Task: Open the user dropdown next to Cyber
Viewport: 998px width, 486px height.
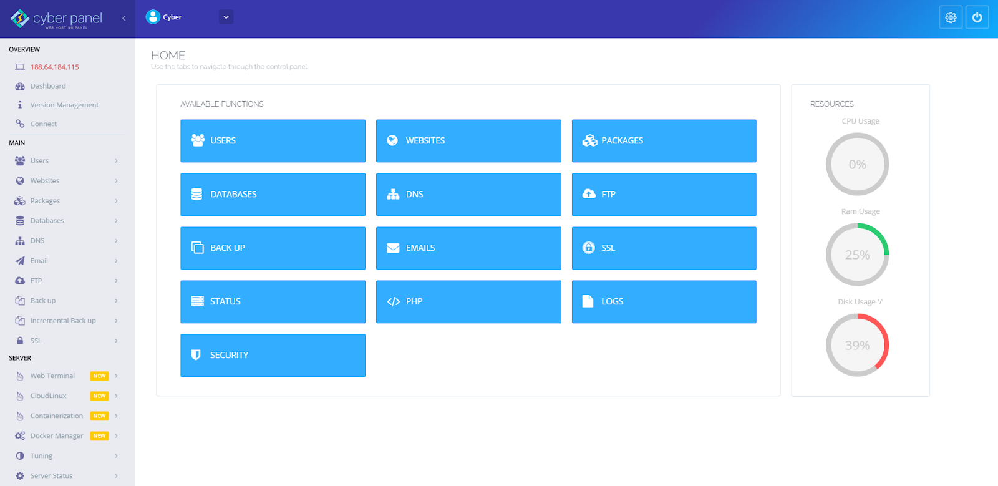Action: 226,17
